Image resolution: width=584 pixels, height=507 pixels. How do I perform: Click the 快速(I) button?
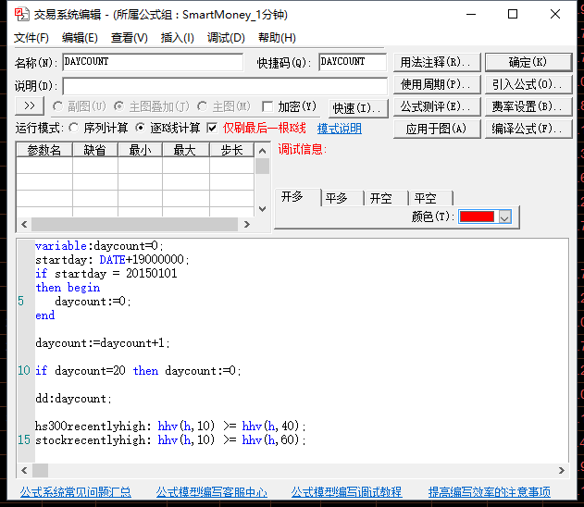(x=358, y=108)
